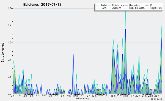Click the wikiscan.org text below the chart
165x101 pixels.
[82, 99]
